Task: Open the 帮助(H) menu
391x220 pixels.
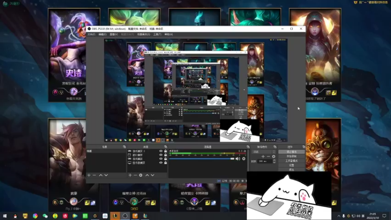Action: pos(169,34)
